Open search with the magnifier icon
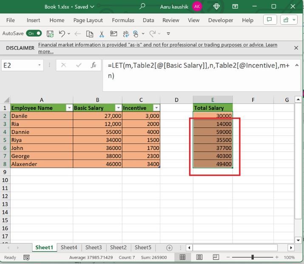This screenshot has height=264, width=304. click(x=142, y=6)
